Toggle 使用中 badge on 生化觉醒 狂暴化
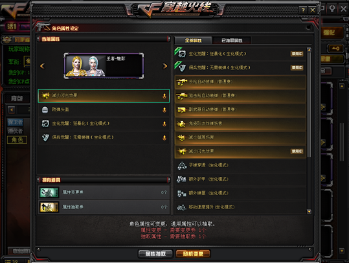The width and height of the screenshot is (349, 263). (297, 54)
